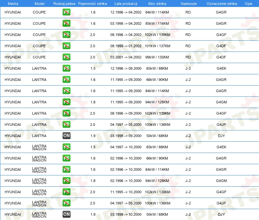259x220 pixels.
Task: Click engine code DJY in LANTRA 09.2000 row
Action: (x=221, y=136)
